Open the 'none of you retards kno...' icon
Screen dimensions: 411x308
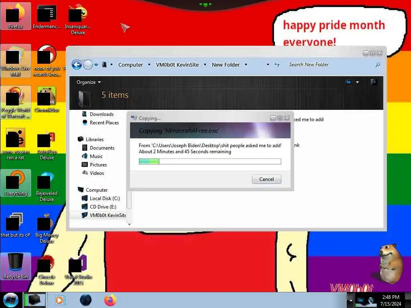(47, 61)
